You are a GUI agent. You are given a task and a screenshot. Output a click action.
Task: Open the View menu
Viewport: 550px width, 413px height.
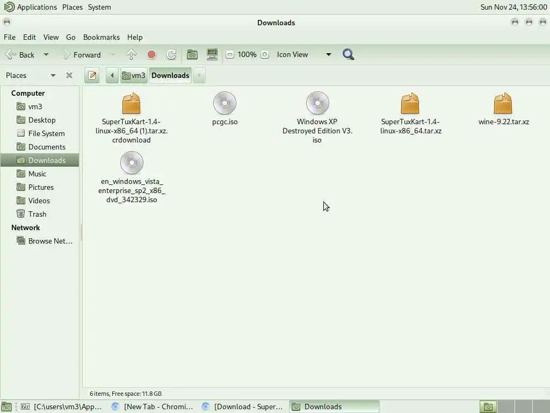[x=51, y=37]
